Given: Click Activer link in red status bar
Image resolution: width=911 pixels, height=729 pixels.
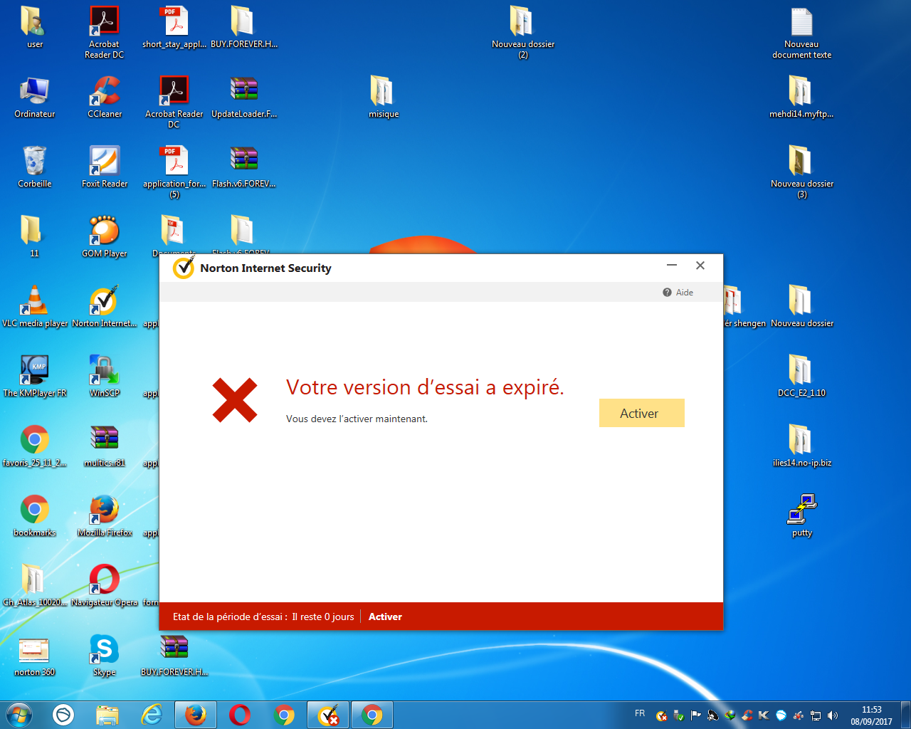Looking at the screenshot, I should point(385,617).
